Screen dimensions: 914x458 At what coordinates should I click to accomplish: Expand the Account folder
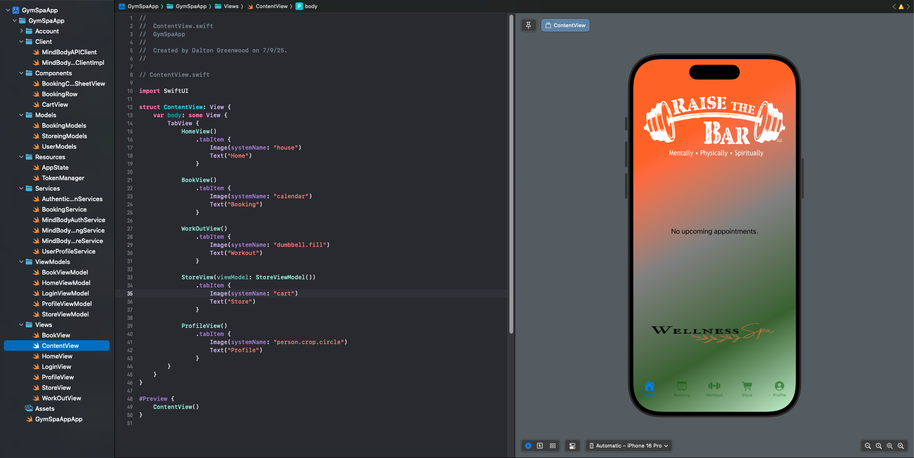tap(21, 31)
